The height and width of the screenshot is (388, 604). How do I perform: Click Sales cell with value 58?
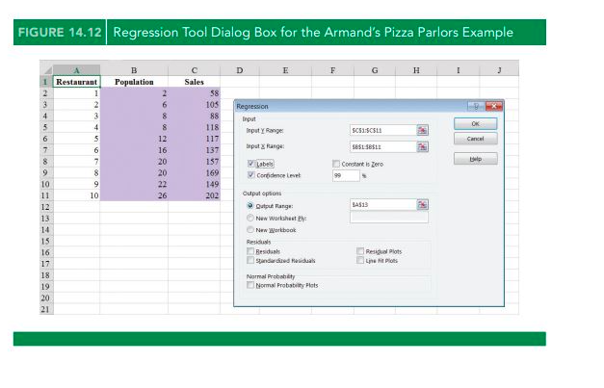click(195, 93)
